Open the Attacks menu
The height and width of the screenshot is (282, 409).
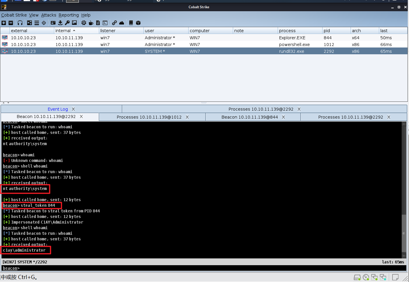[x=49, y=15]
